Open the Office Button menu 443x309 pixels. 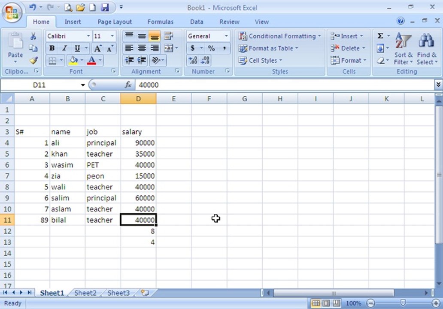coord(12,12)
